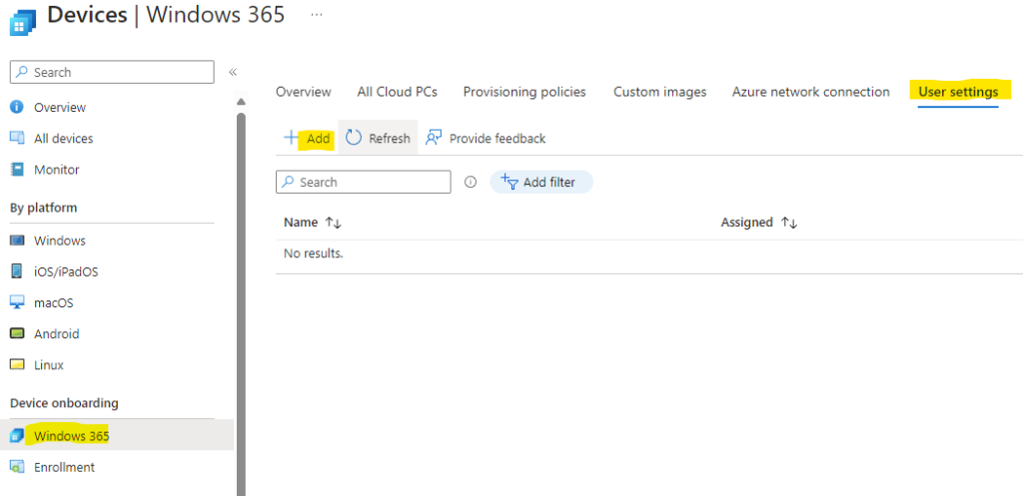Image resolution: width=1023 pixels, height=496 pixels.
Task: Click the Monitor icon in sidebar
Action: [17, 170]
